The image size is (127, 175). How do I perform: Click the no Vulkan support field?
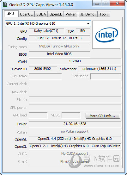coord(75,132)
